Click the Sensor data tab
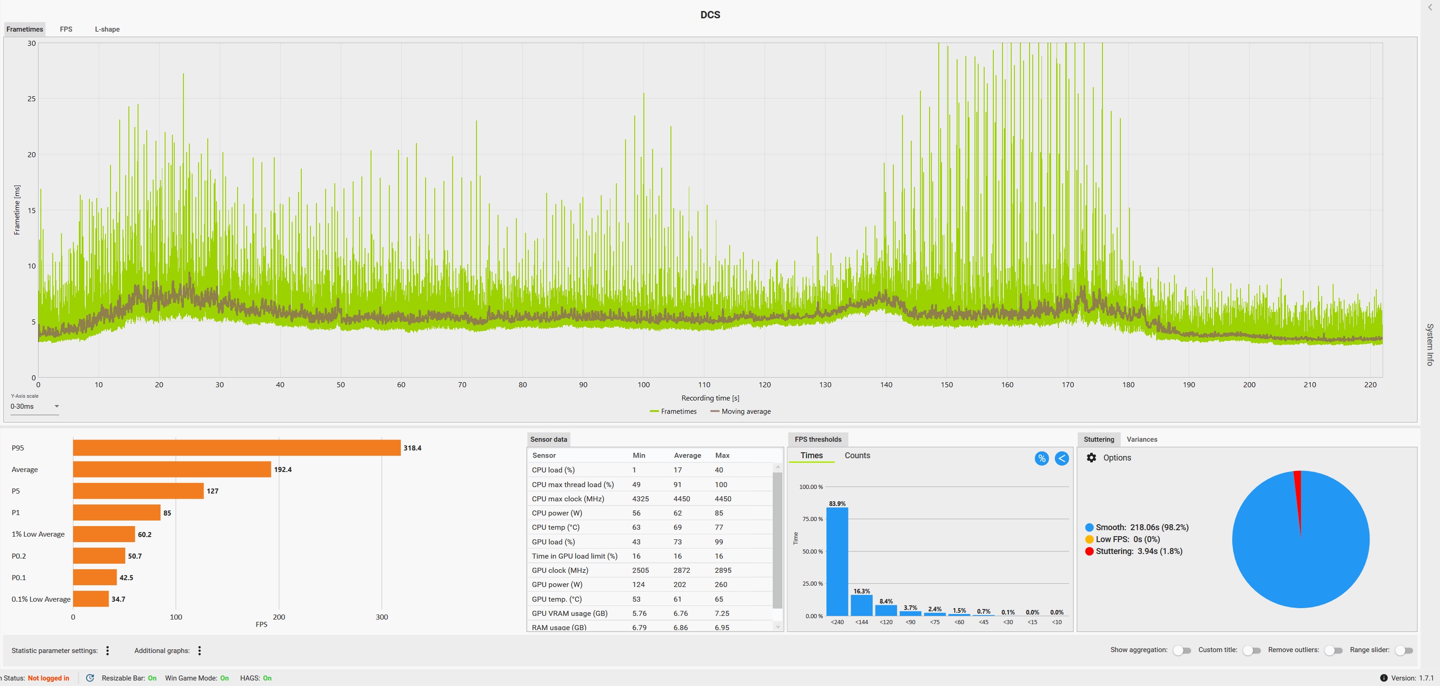Viewport: 1440px width, 686px height. 548,439
